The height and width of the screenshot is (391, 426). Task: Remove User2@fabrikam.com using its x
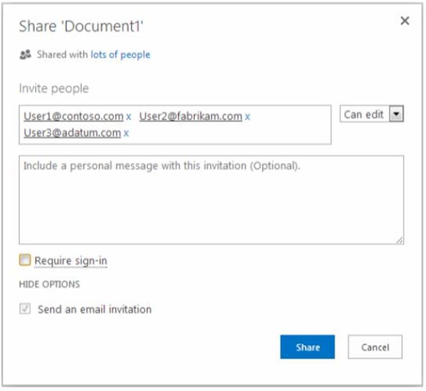pos(247,117)
